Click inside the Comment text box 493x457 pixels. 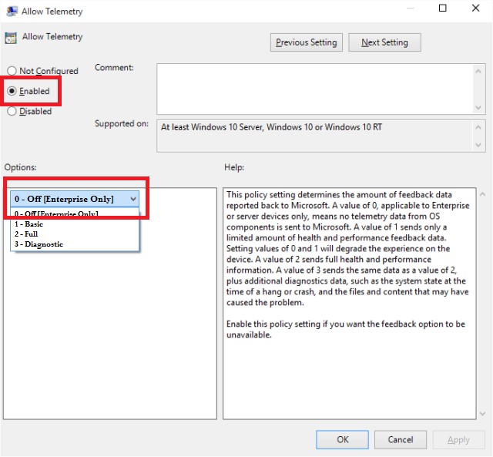click(315, 89)
